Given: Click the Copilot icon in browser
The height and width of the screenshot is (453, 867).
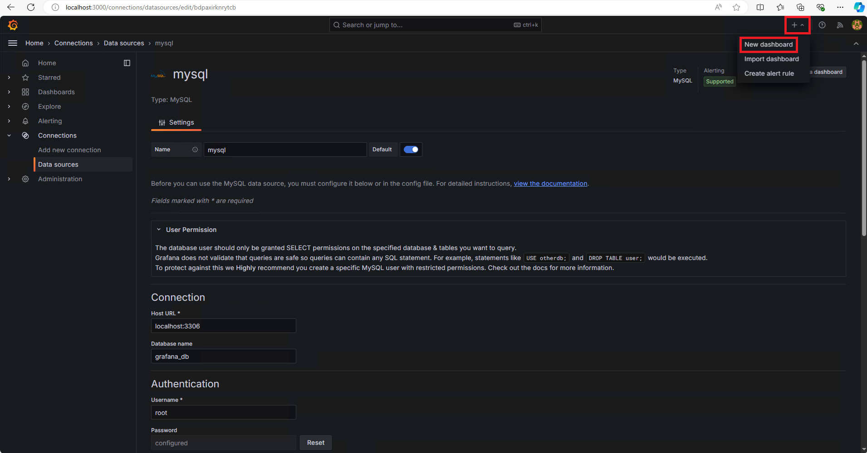Looking at the screenshot, I should (859, 7).
